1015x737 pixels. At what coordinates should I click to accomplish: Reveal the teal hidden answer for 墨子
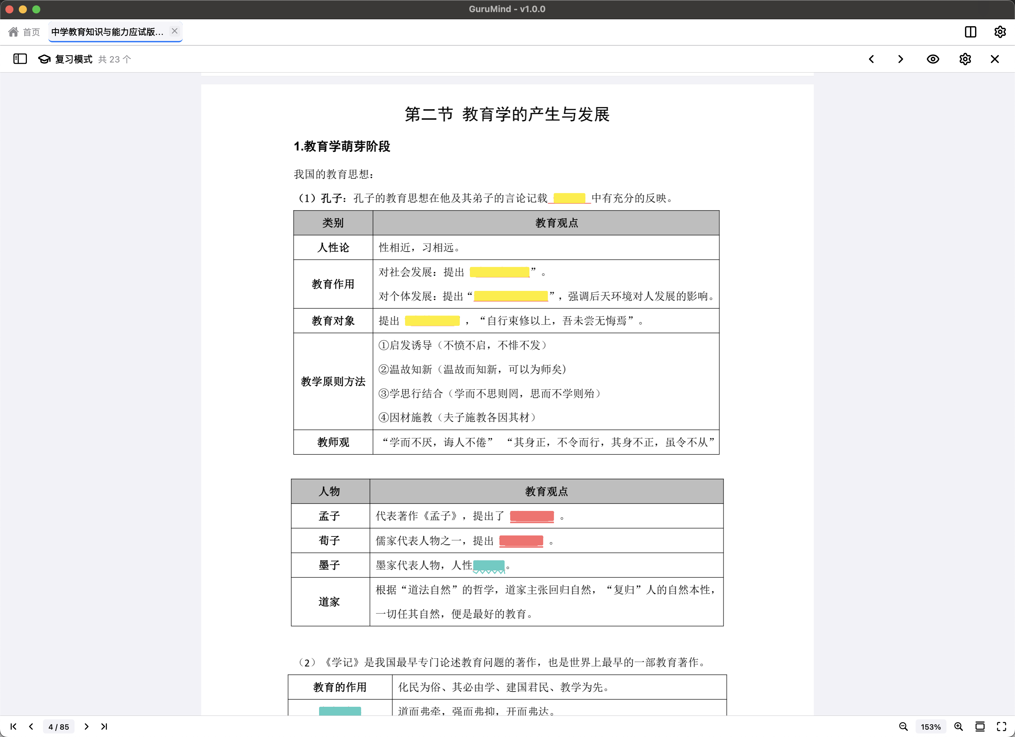[x=489, y=565]
